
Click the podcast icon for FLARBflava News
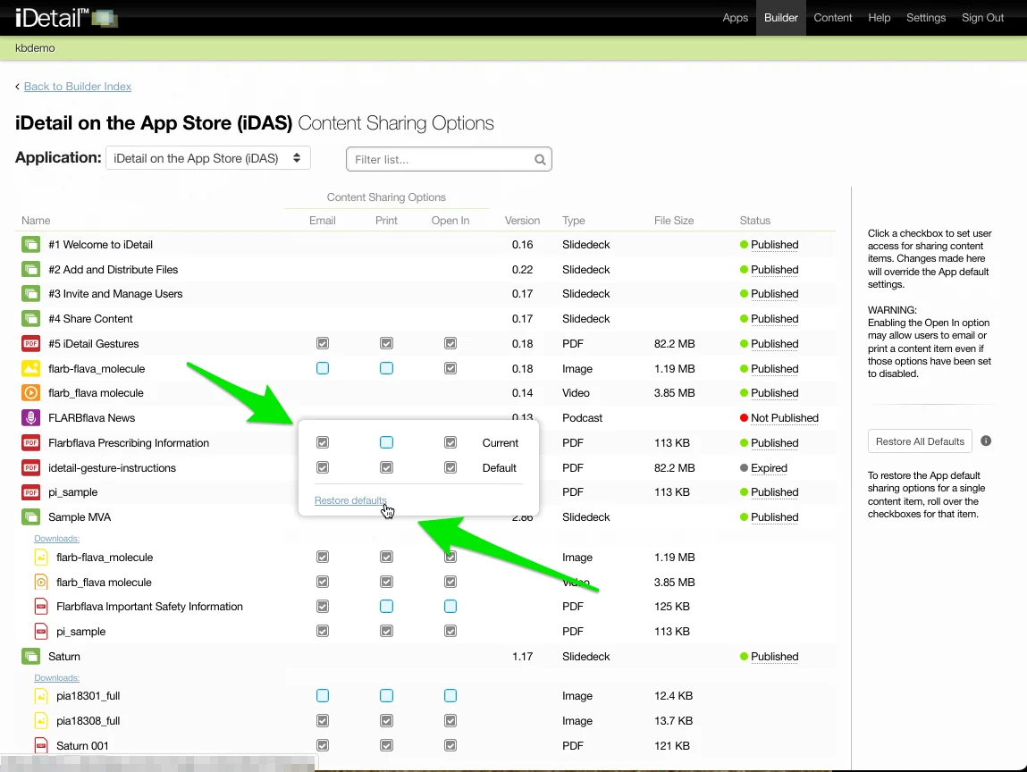31,418
